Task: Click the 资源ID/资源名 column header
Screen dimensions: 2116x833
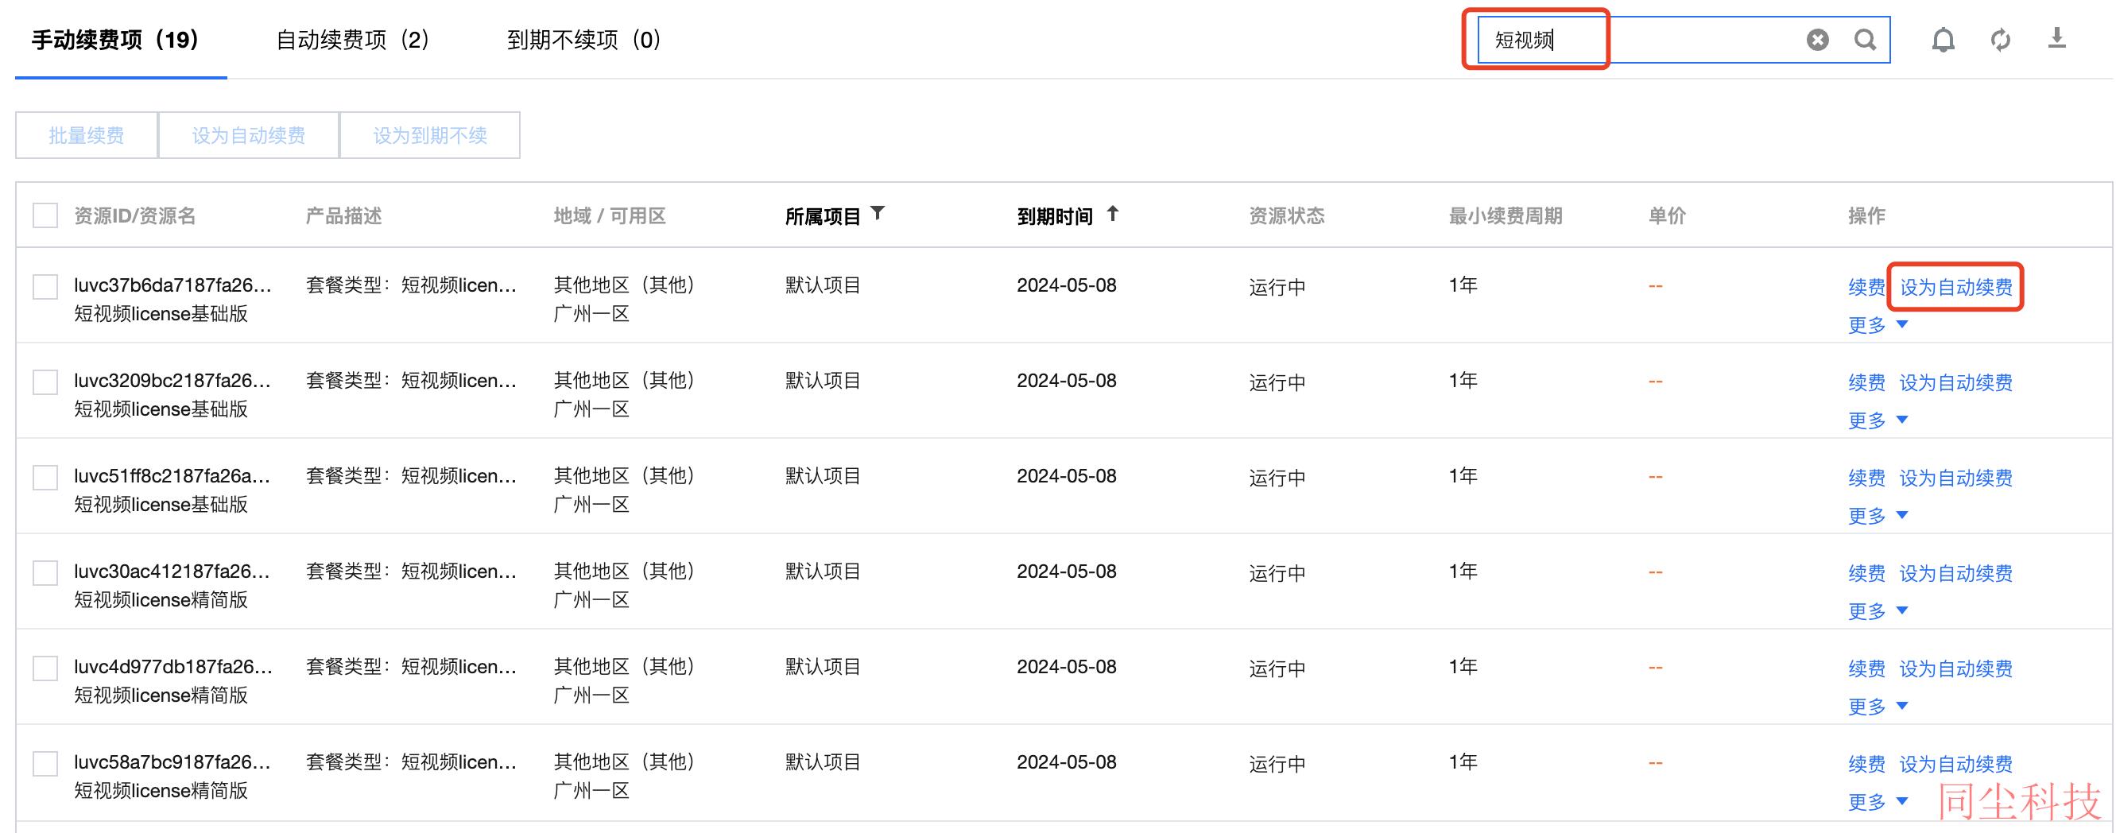Action: tap(134, 216)
